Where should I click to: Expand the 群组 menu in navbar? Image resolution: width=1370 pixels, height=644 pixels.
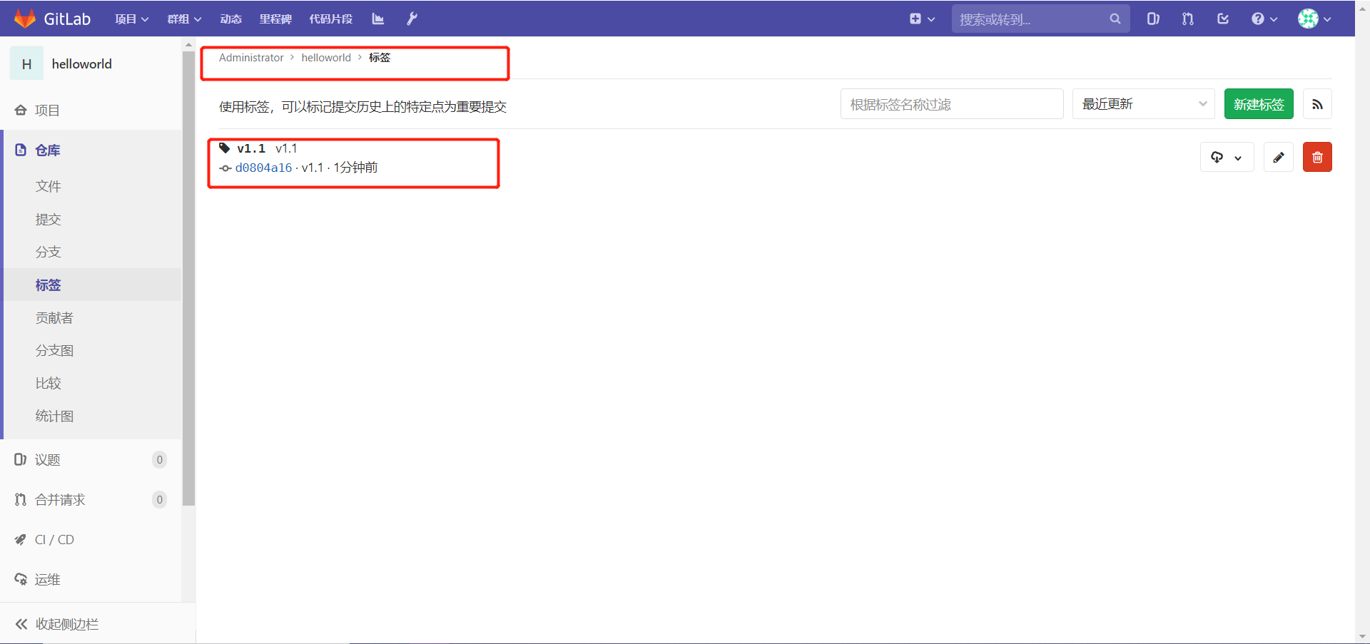click(x=184, y=19)
